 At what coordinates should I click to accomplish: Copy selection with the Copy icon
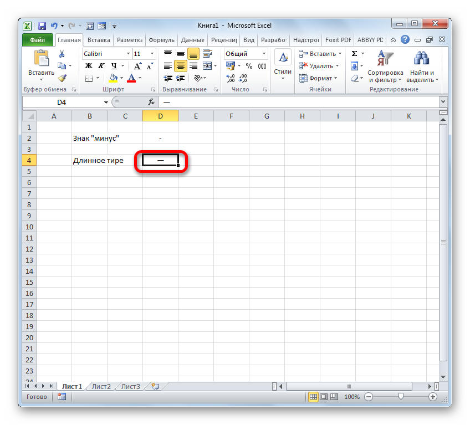click(x=62, y=65)
